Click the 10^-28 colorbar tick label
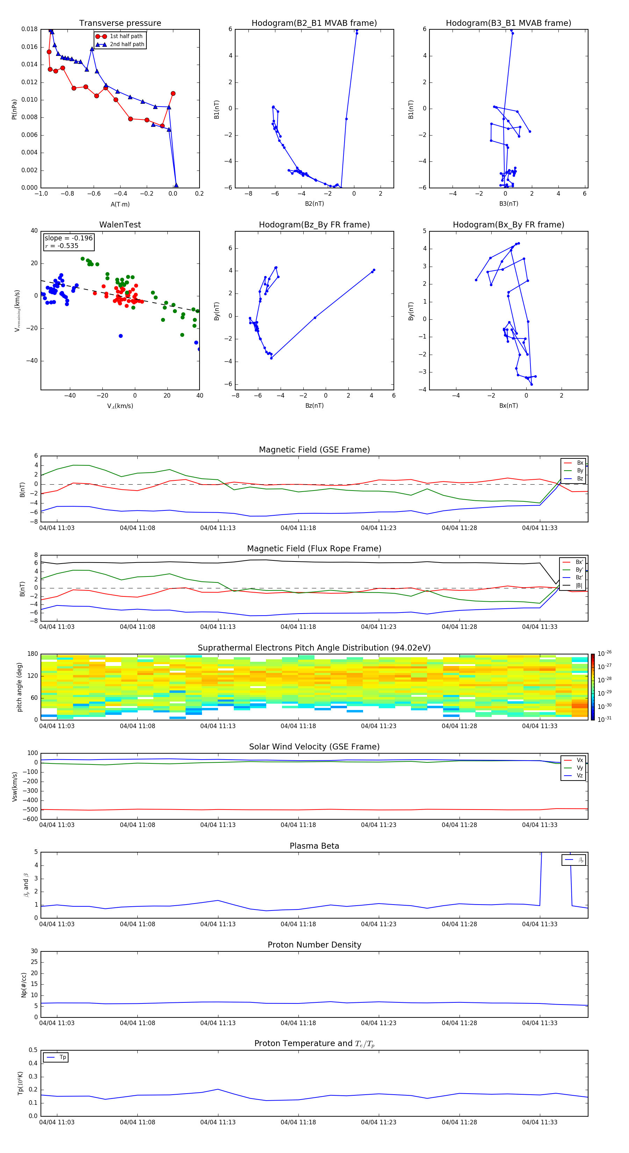This screenshot has width=629, height=1153. point(605,680)
